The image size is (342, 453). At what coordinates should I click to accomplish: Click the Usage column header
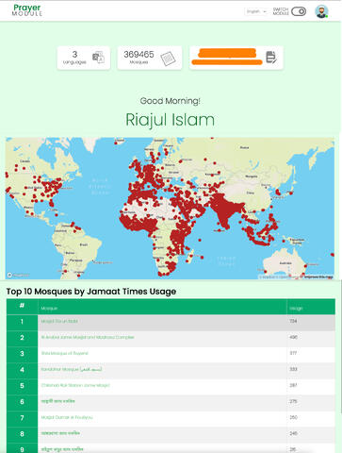pos(311,307)
